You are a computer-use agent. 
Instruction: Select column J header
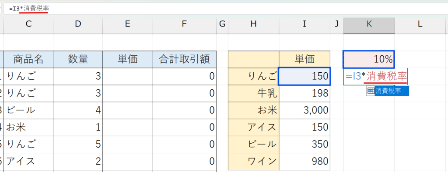[337, 24]
